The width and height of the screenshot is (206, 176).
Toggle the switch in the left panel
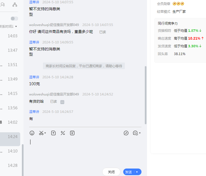click(x=14, y=19)
